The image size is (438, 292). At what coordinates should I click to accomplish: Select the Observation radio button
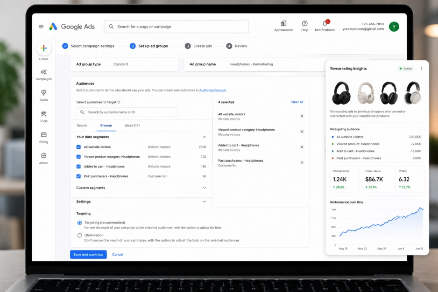pos(79,236)
